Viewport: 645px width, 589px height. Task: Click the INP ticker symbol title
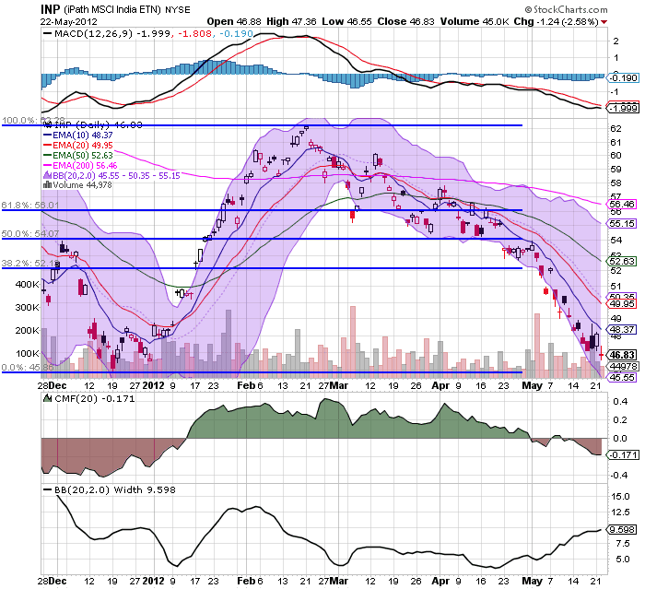click(50, 9)
